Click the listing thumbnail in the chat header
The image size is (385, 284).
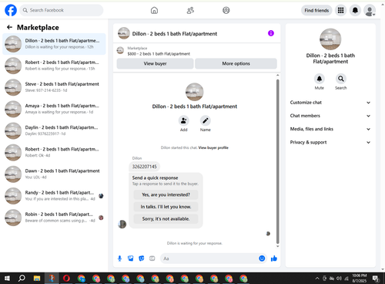124,33
